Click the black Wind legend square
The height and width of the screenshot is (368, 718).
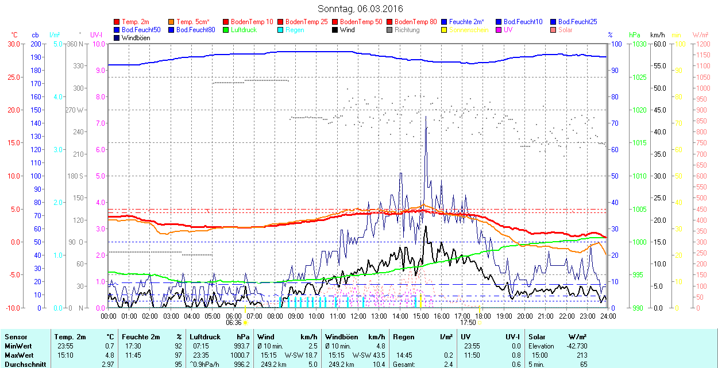335,30
